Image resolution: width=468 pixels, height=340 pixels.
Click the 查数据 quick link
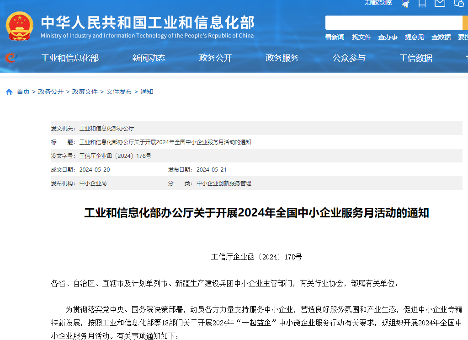pos(441,37)
